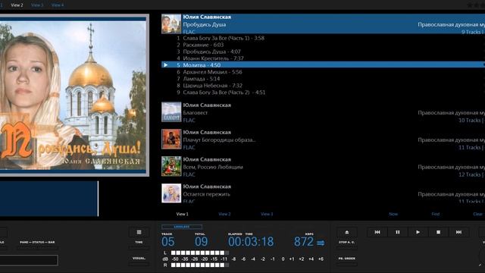485x273 pixels.
Task: Click the eject icon above STOP A. C.
Action: pyautogui.click(x=347, y=232)
